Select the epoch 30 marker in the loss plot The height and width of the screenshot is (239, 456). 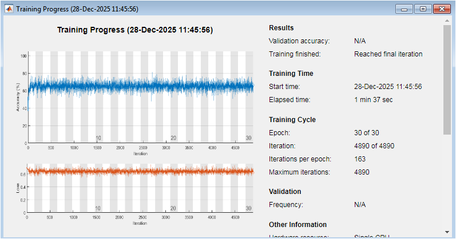[x=248, y=208]
